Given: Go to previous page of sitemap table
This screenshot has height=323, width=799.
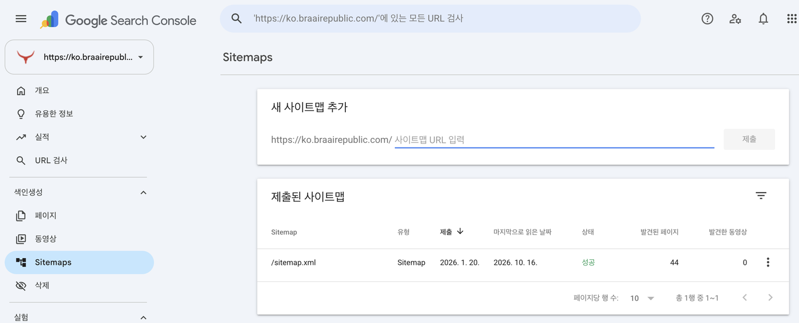Looking at the screenshot, I should point(744,297).
